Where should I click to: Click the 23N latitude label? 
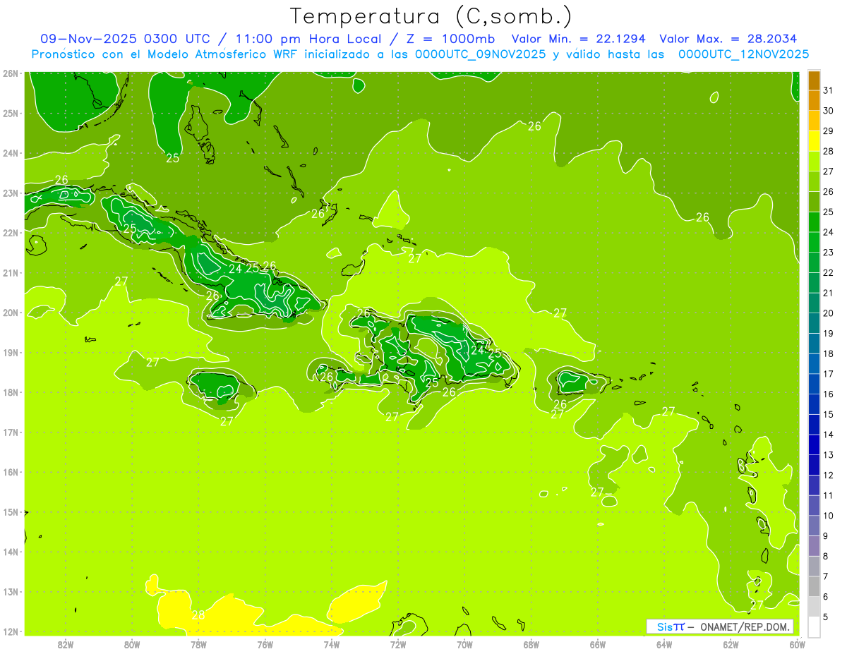[x=11, y=193]
